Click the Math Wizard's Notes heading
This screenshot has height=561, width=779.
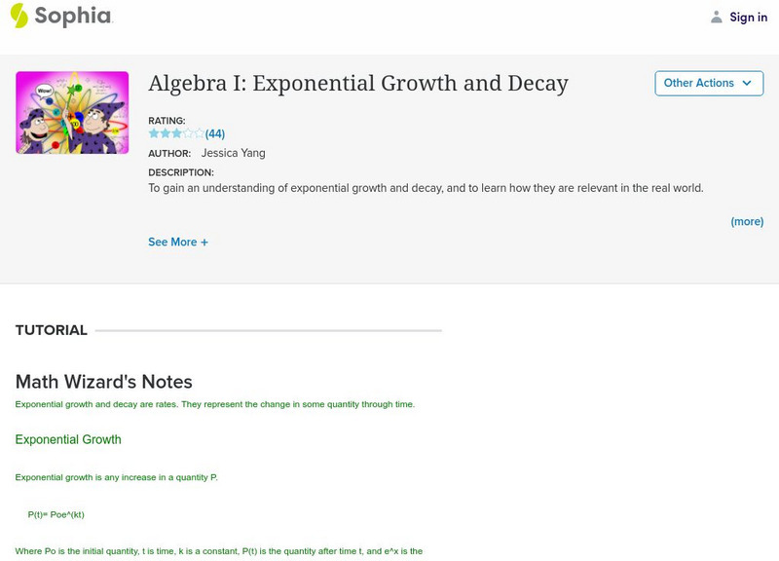104,382
